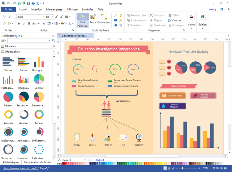Click the Grouper button

tap(157, 15)
